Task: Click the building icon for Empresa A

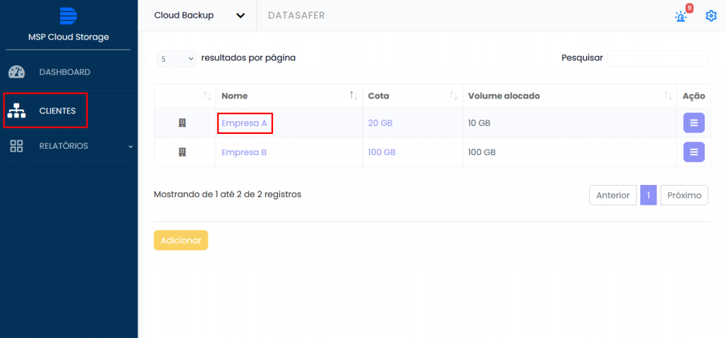Action: pos(182,123)
